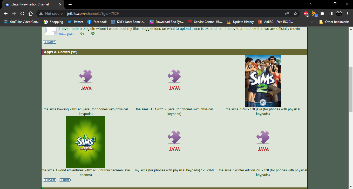Bookmark this page with the star icon
The width and height of the screenshot is (353, 189).
coord(295,14)
